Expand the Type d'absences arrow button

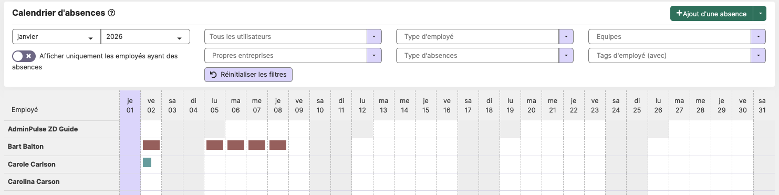click(x=566, y=56)
